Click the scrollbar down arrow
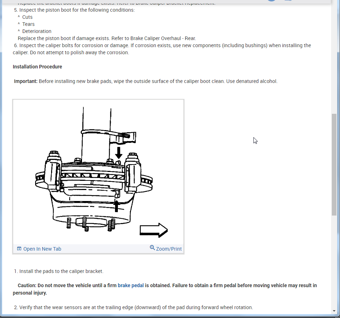This screenshot has width=340, height=318. click(x=334, y=311)
